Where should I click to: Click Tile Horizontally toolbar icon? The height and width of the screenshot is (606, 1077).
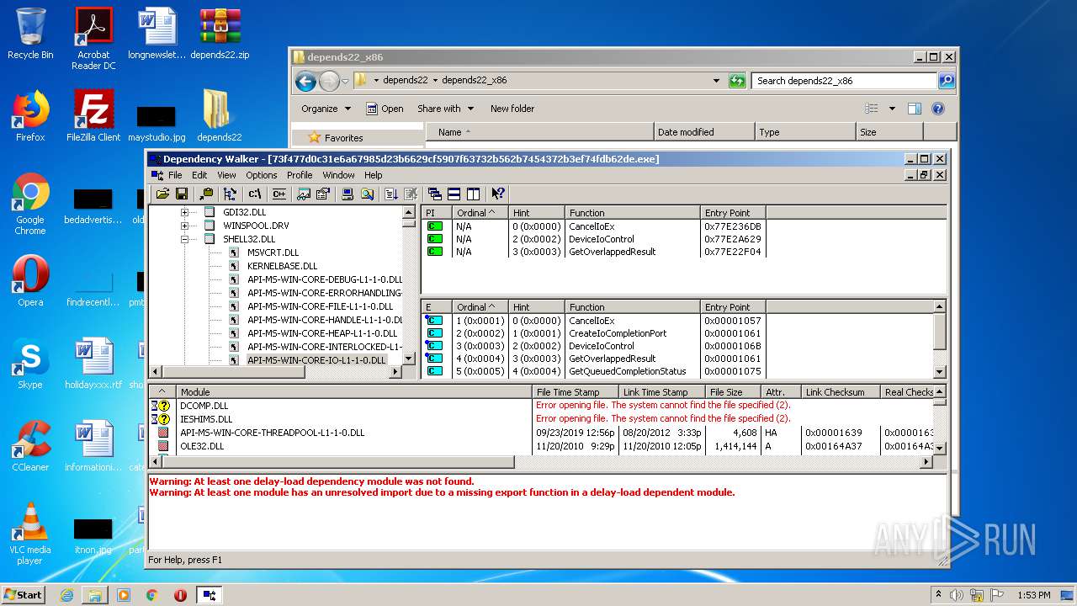[454, 194]
